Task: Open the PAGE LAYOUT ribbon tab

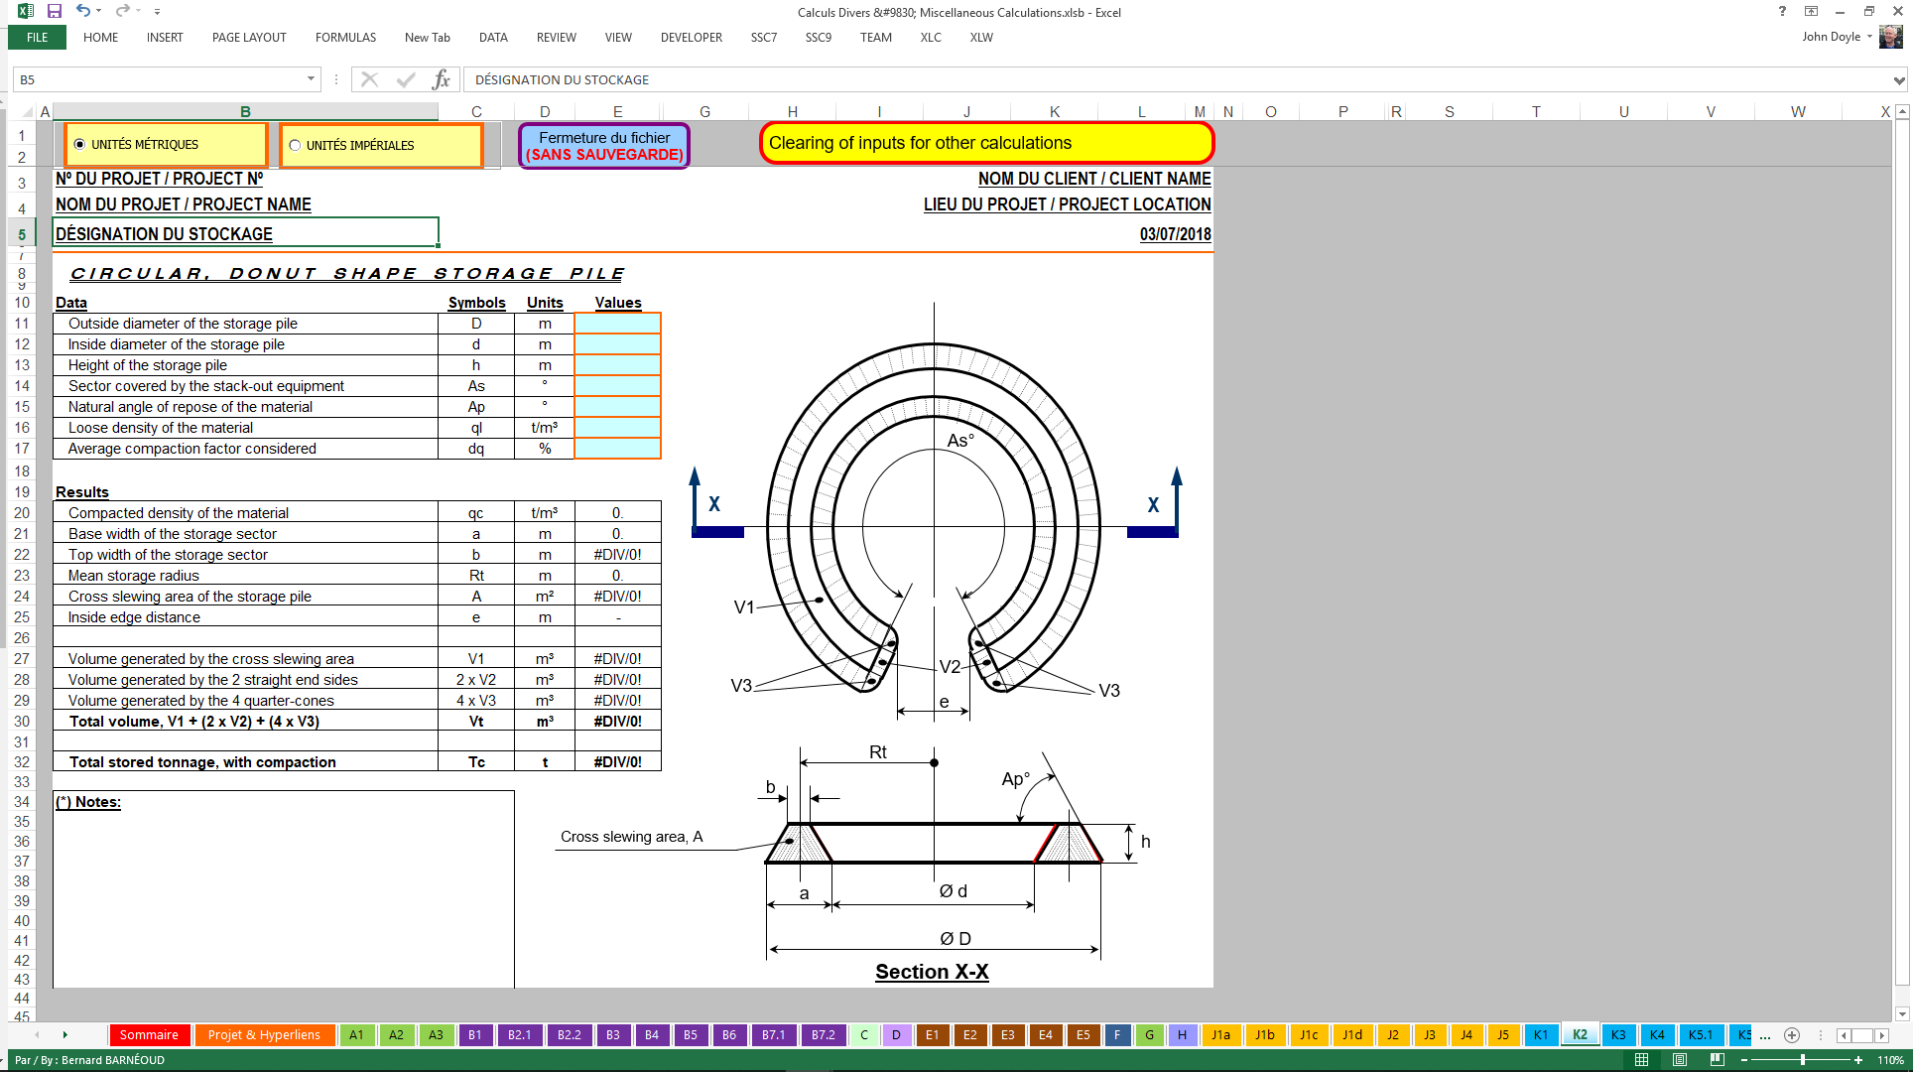Action: tap(249, 38)
